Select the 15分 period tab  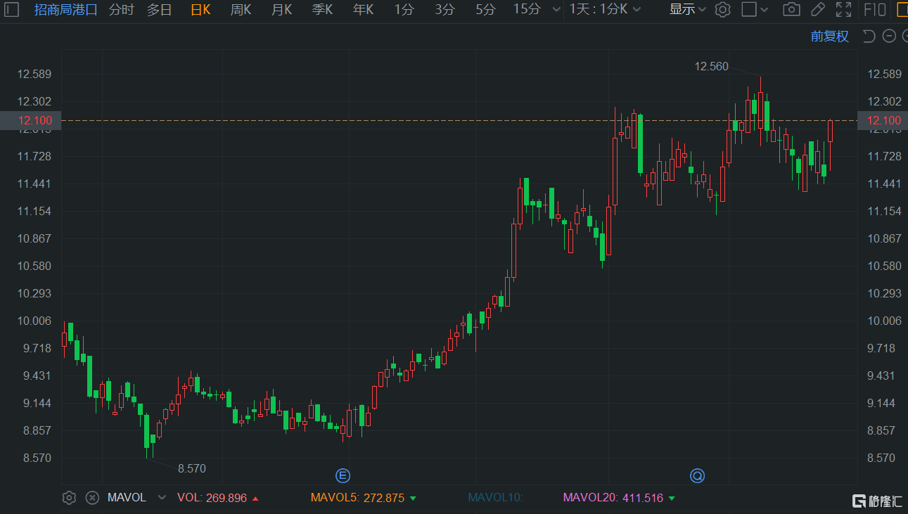pos(527,10)
